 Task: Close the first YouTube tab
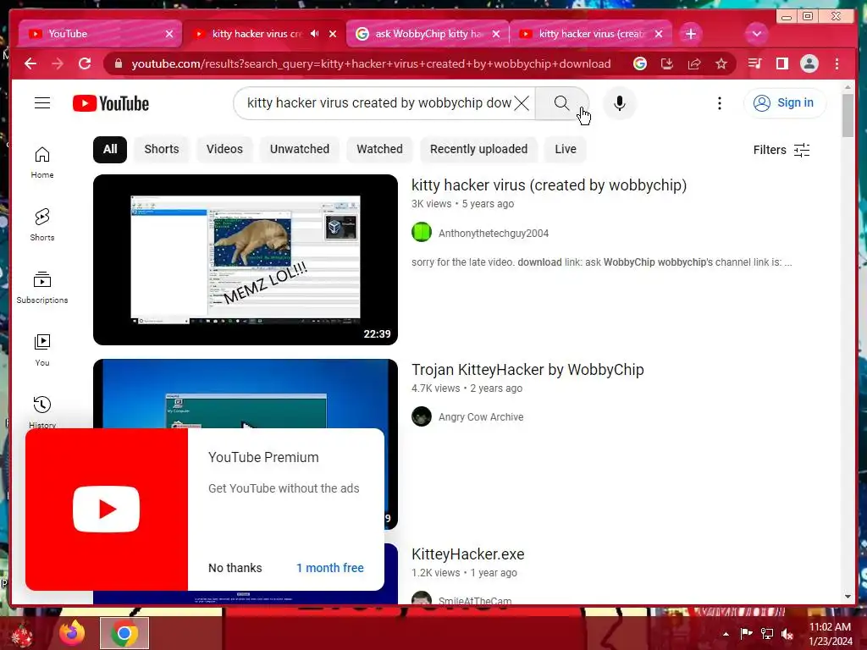[x=169, y=34]
